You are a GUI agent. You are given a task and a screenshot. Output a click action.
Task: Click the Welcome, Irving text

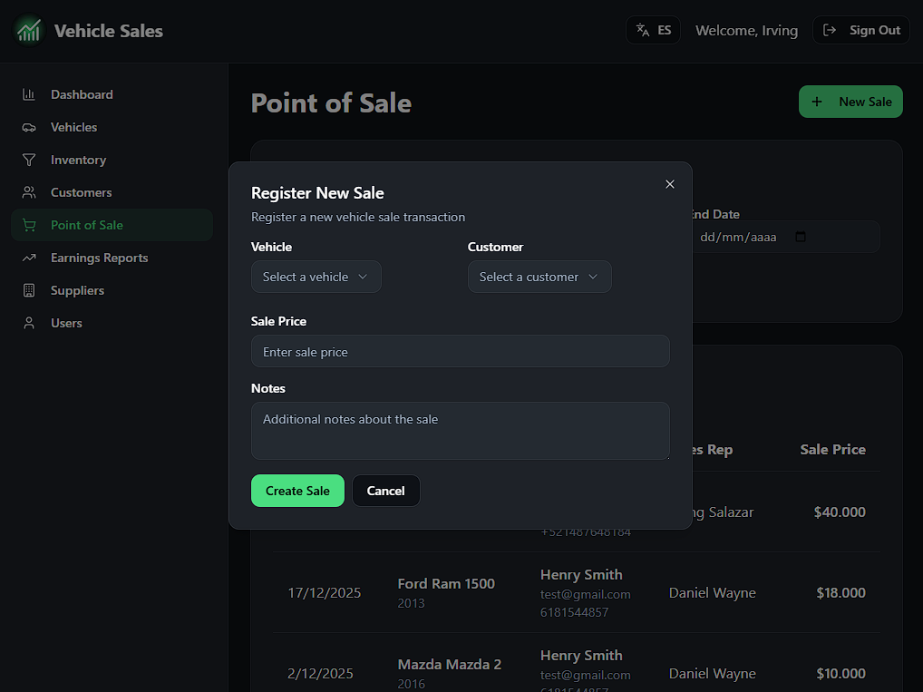[746, 30]
